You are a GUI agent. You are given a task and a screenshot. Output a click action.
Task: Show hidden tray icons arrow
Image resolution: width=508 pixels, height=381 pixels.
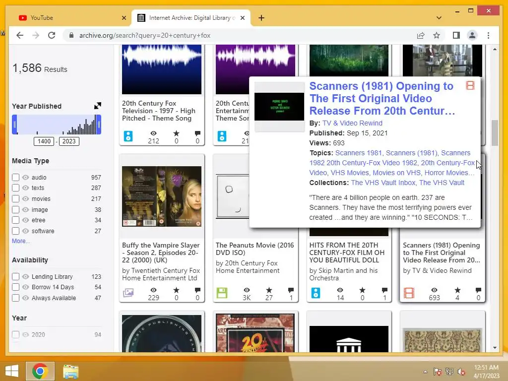[x=425, y=372]
